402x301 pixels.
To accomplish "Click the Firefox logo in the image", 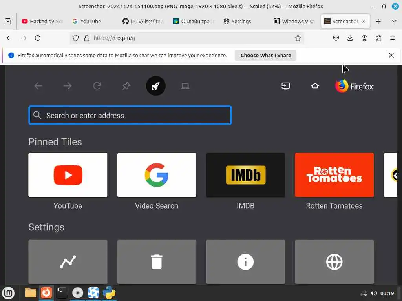I will point(354,86).
